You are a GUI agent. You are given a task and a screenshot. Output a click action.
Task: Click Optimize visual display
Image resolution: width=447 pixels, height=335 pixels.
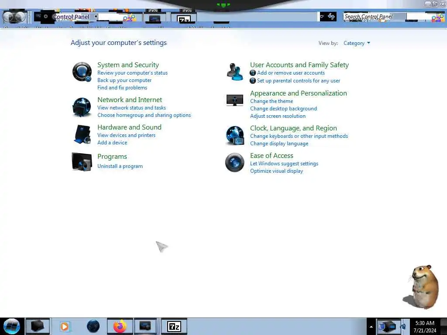point(276,171)
